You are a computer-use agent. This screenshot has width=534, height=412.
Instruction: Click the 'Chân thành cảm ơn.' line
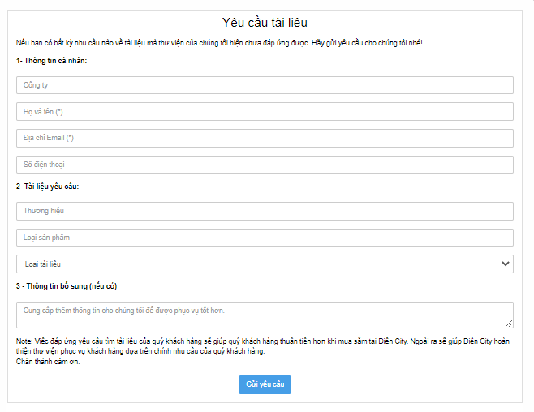point(48,362)
